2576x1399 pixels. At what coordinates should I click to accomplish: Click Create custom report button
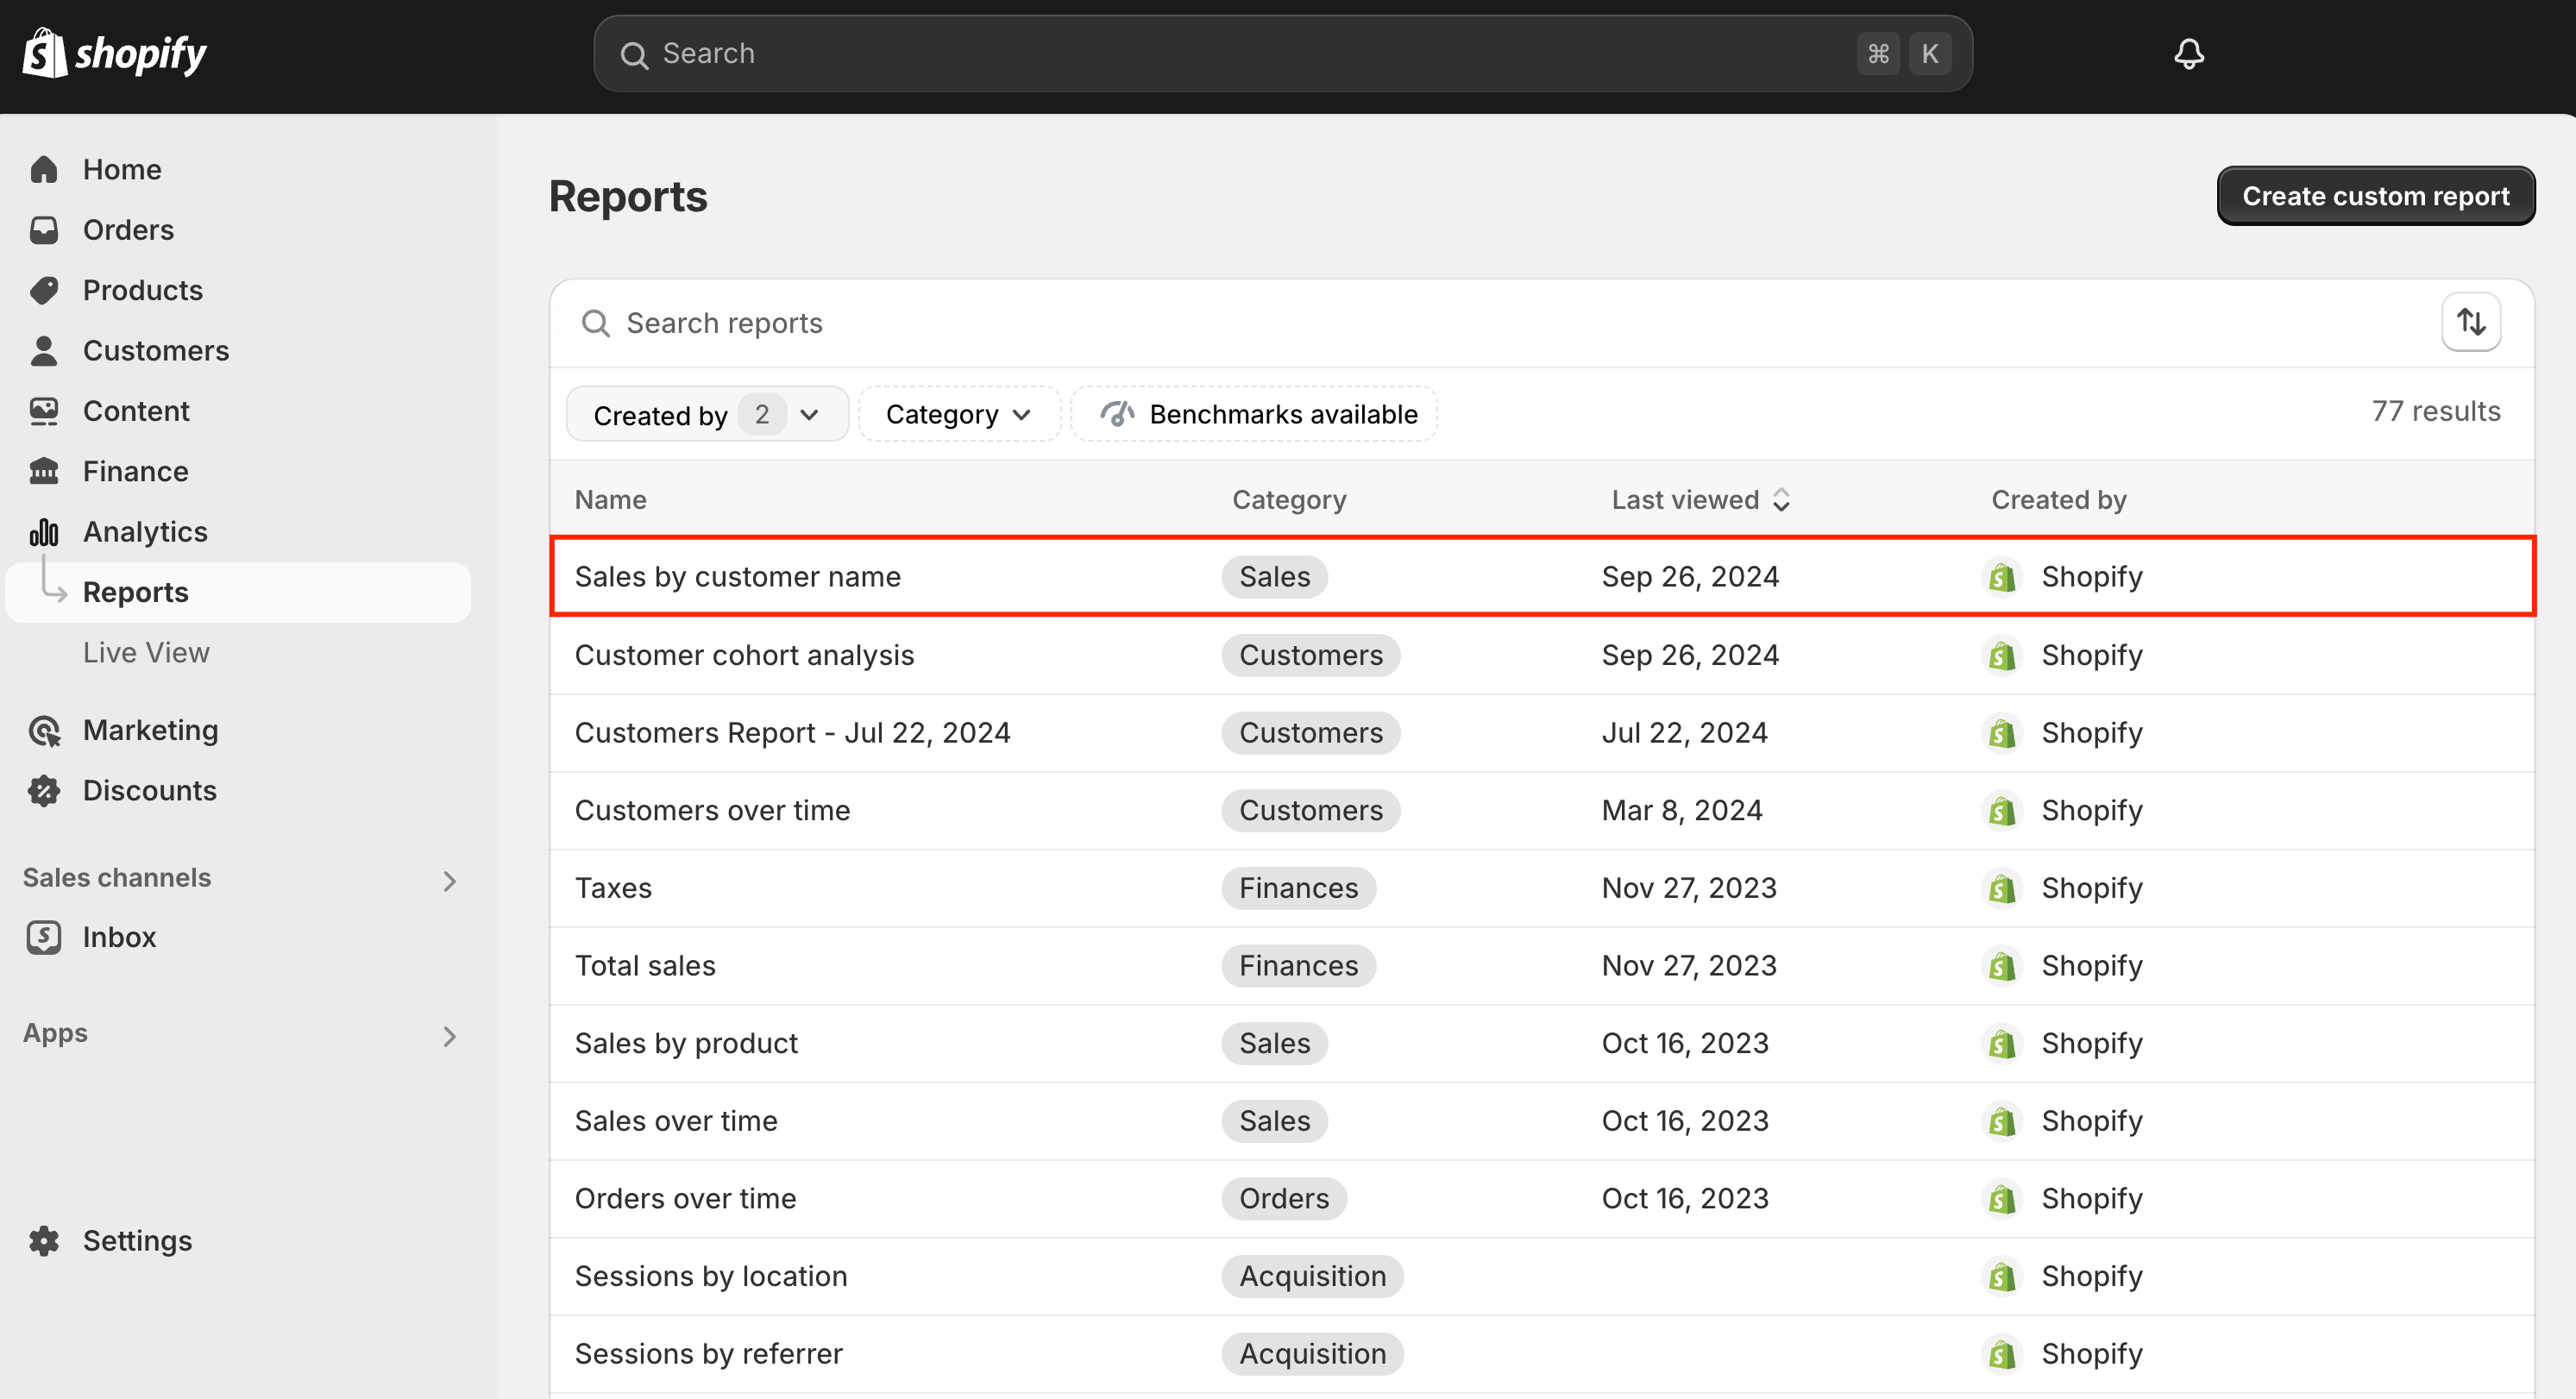(x=2375, y=196)
